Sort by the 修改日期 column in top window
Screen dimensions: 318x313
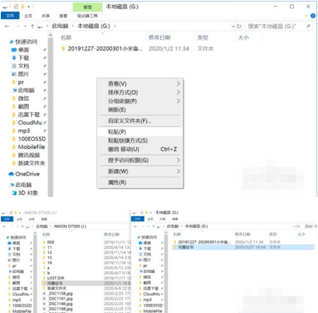tap(159, 38)
